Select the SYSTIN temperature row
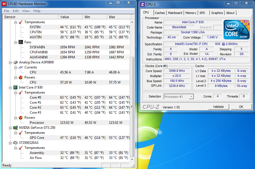This screenshot has width=255, height=169. 79,27
